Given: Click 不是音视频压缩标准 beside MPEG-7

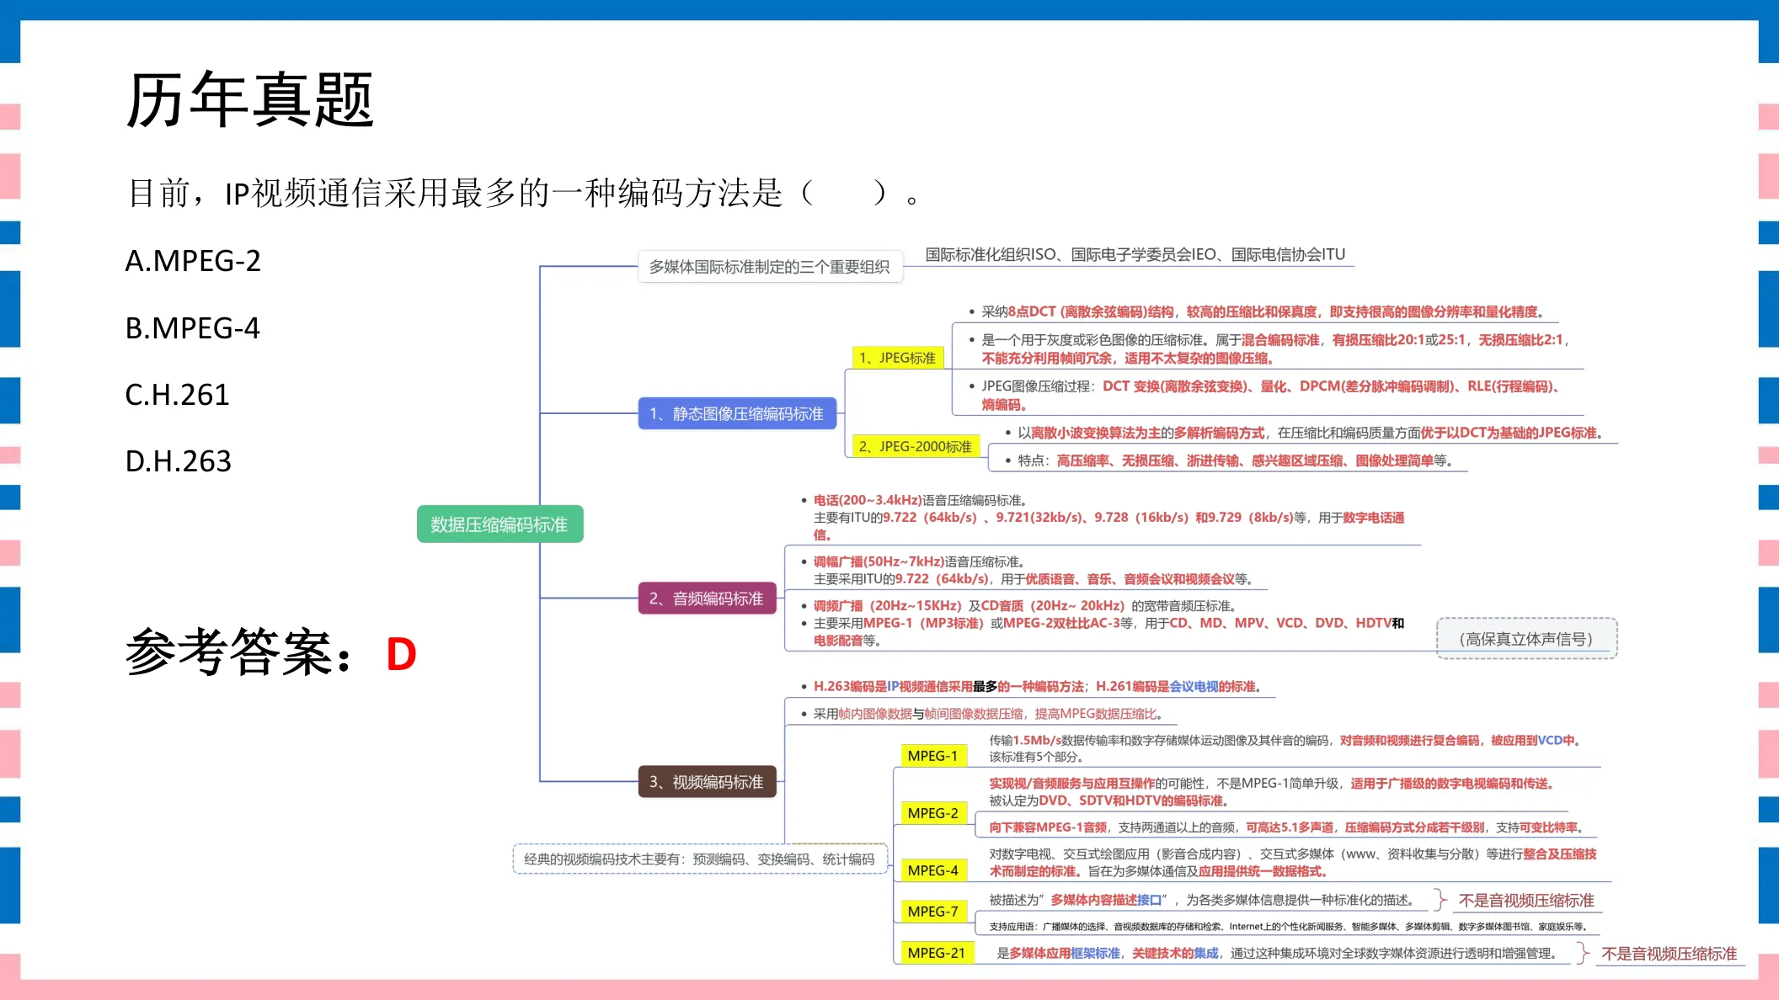Looking at the screenshot, I should pyautogui.click(x=1526, y=901).
